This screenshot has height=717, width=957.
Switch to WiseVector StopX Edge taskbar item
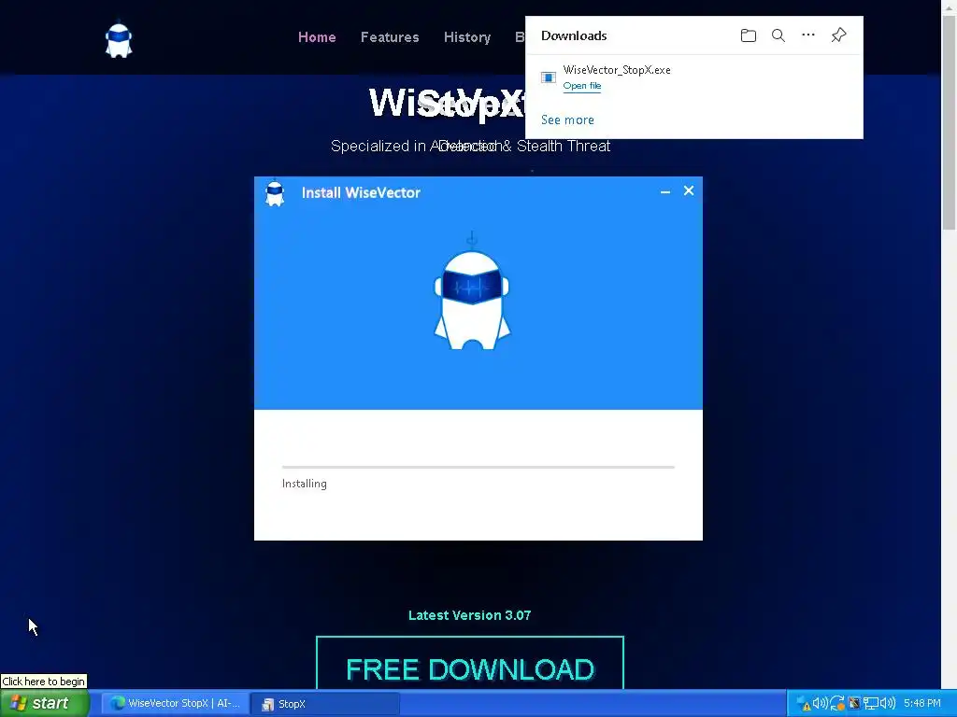(176, 704)
